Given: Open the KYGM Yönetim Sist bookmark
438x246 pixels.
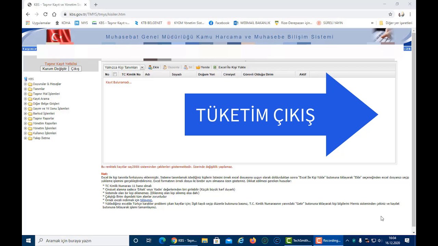Looking at the screenshot, I should tap(185, 23).
